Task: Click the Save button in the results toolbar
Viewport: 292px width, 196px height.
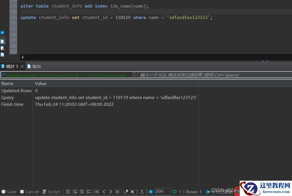Action: tap(9, 192)
